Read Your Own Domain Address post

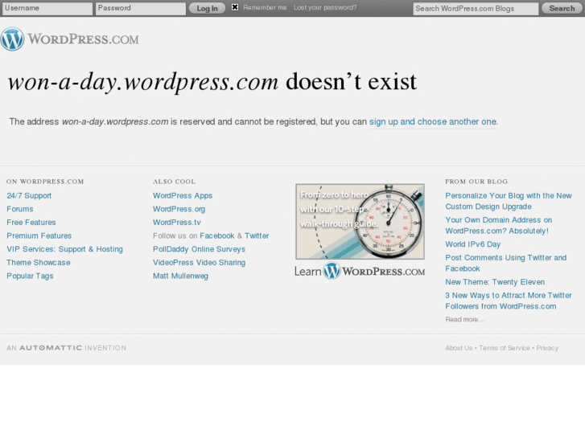tap(498, 226)
